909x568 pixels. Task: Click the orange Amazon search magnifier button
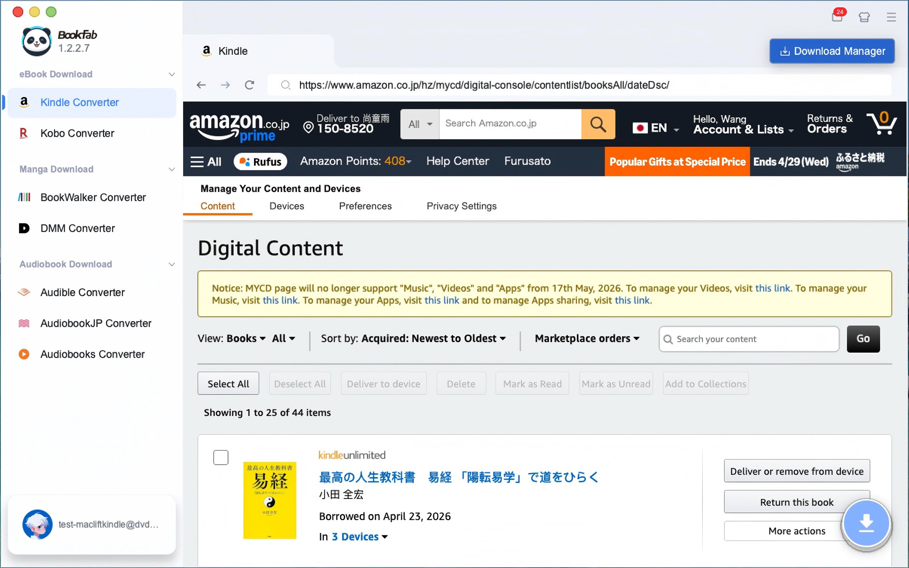598,124
